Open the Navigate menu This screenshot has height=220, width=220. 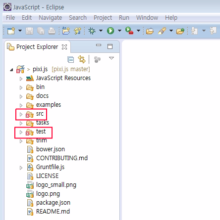51,18
